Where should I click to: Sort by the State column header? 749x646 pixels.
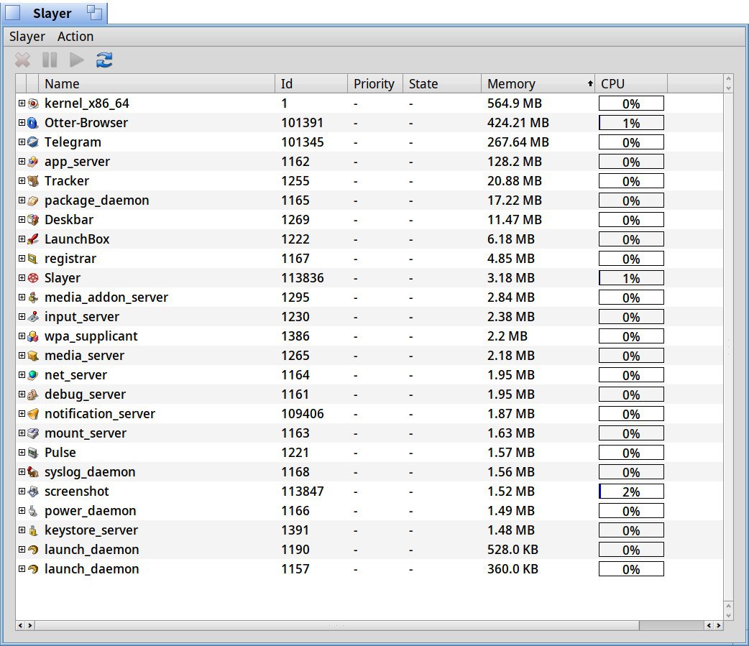(442, 84)
